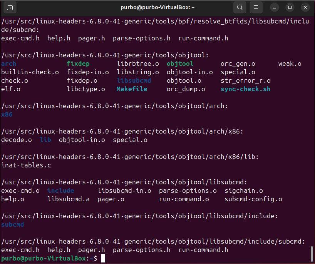Click the weak.o file name

(x=290, y=63)
